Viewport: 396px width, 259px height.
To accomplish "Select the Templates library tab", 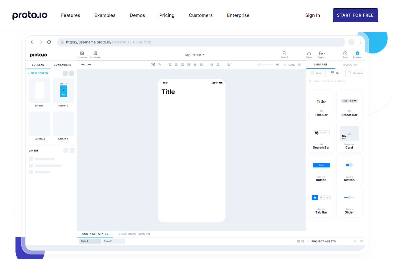I will coord(355,73).
